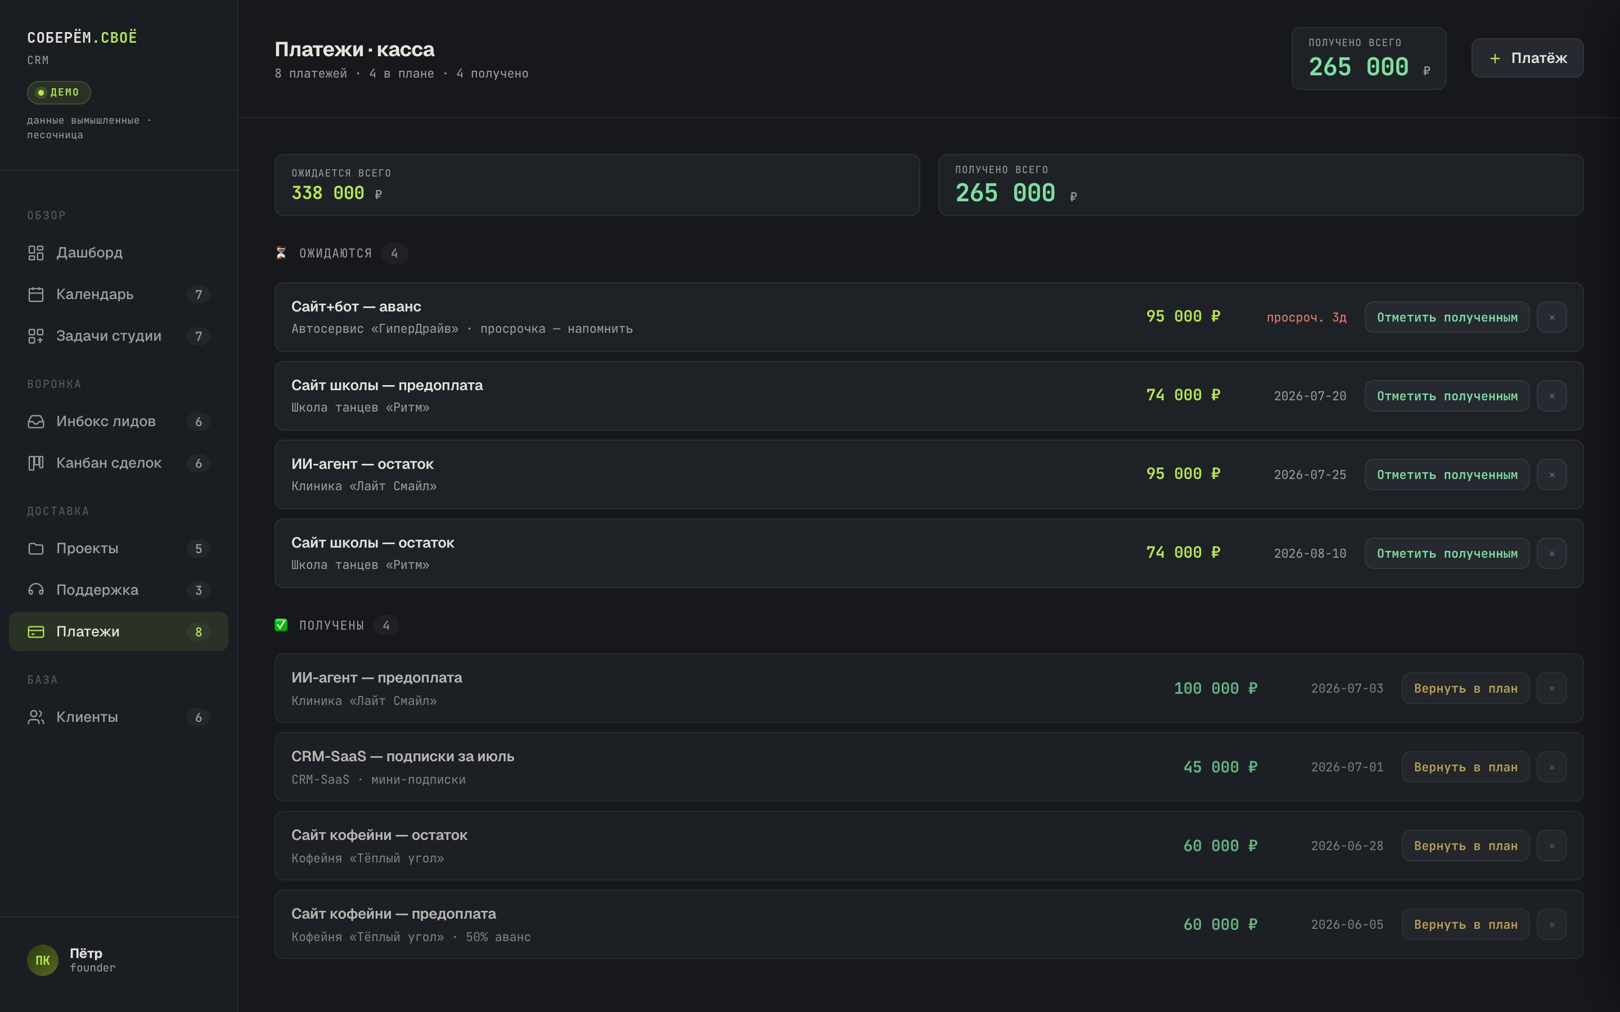Click the СОБЕРЁМ.СВОЁ logo
Screen dimensions: 1620x1012
tap(82, 38)
